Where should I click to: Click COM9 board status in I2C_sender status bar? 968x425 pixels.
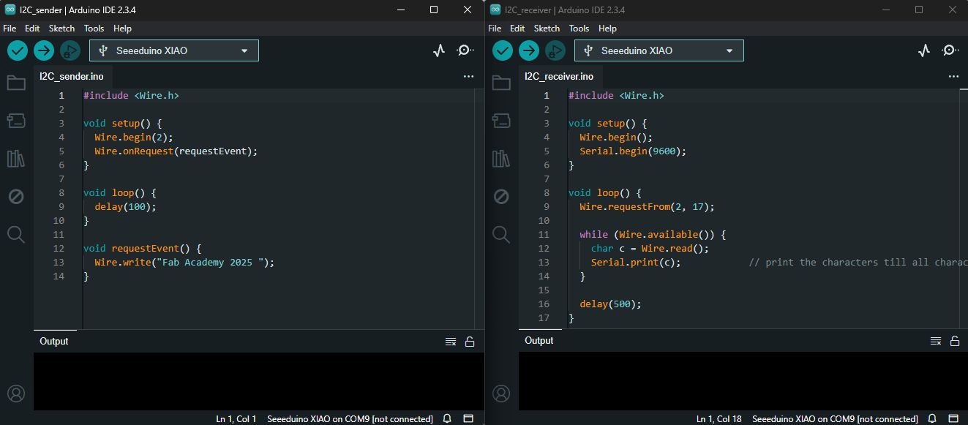tap(350, 419)
